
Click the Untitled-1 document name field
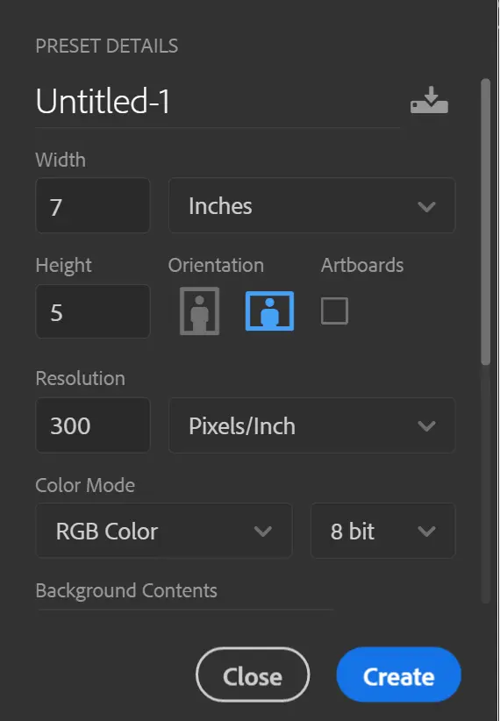point(218,101)
